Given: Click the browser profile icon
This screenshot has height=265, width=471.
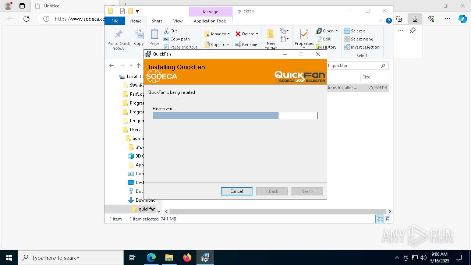Looking at the screenshot, I should point(8,6).
